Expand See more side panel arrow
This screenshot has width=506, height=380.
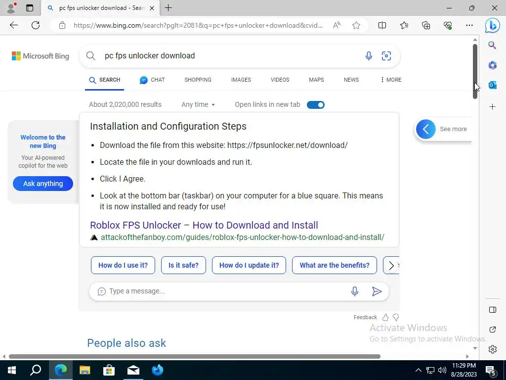[425, 129]
